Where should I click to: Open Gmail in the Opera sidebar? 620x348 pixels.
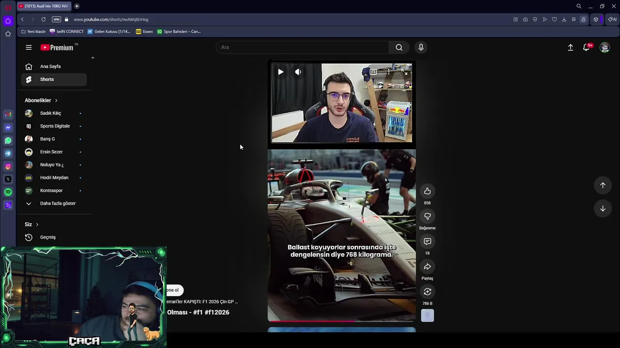(x=8, y=115)
